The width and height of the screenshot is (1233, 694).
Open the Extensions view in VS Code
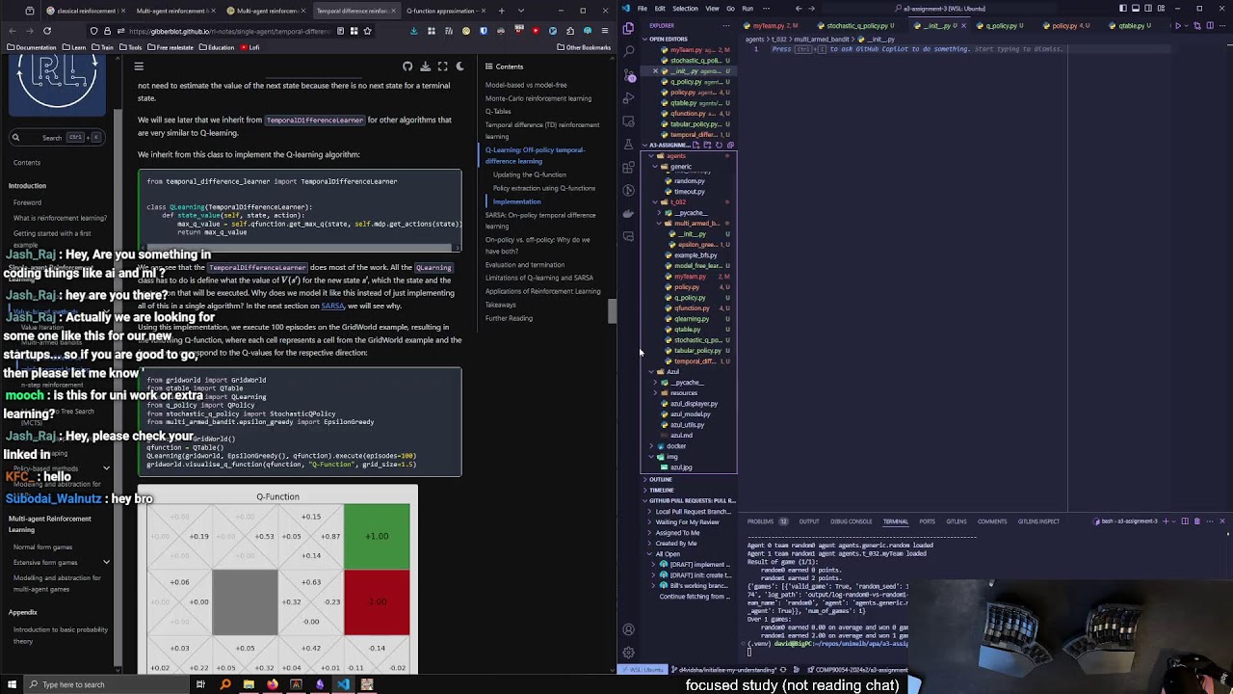coord(629,168)
